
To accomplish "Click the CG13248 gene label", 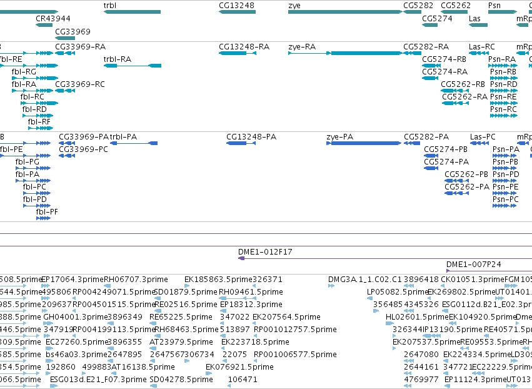I will pyautogui.click(x=236, y=6).
